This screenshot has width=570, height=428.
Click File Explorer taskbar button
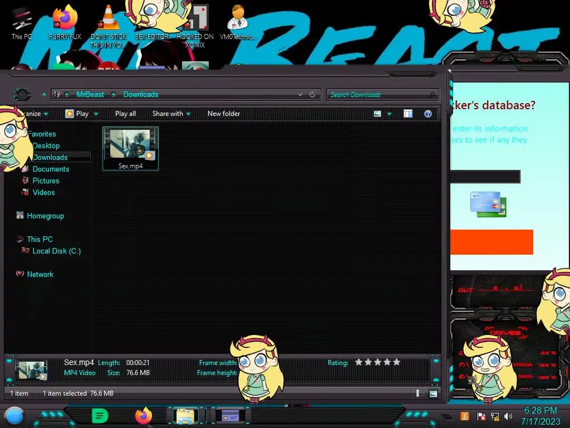tap(185, 416)
